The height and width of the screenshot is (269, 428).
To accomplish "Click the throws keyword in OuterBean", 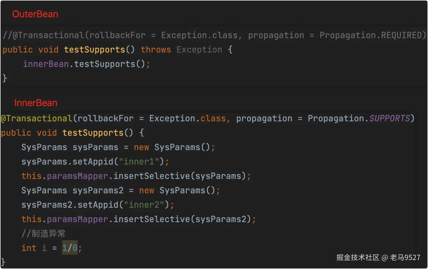I will coord(156,50).
